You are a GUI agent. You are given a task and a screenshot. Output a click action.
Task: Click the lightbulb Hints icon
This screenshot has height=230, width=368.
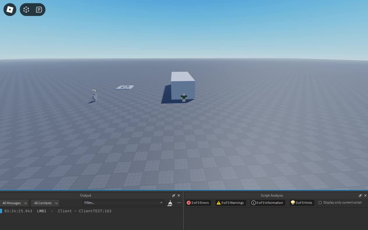click(293, 203)
